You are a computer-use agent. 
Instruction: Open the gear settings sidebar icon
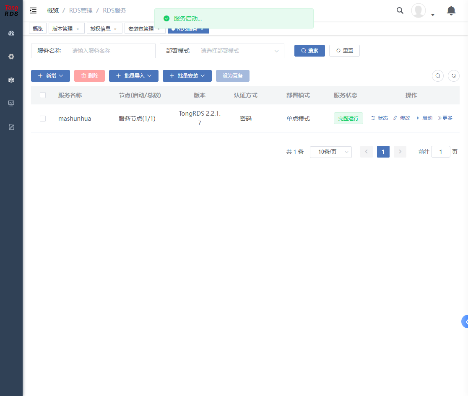[x=11, y=57]
